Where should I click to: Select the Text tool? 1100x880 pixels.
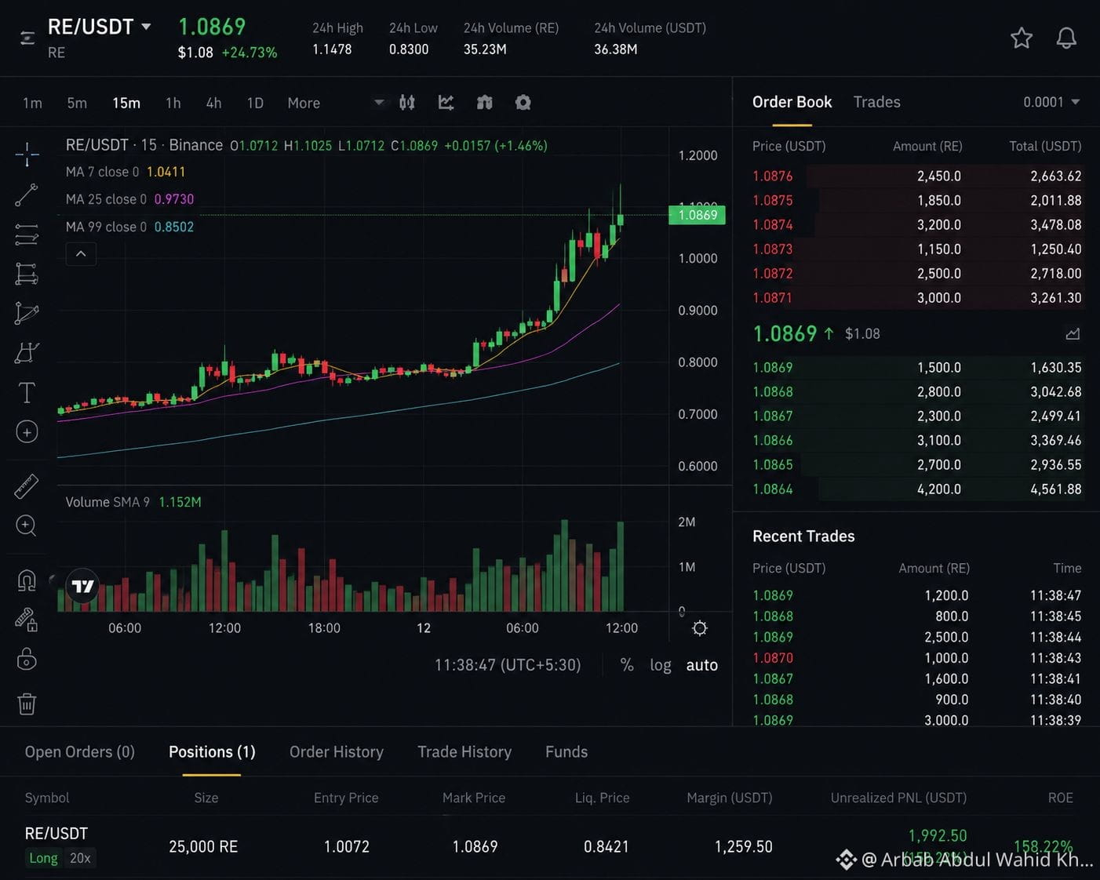point(27,392)
